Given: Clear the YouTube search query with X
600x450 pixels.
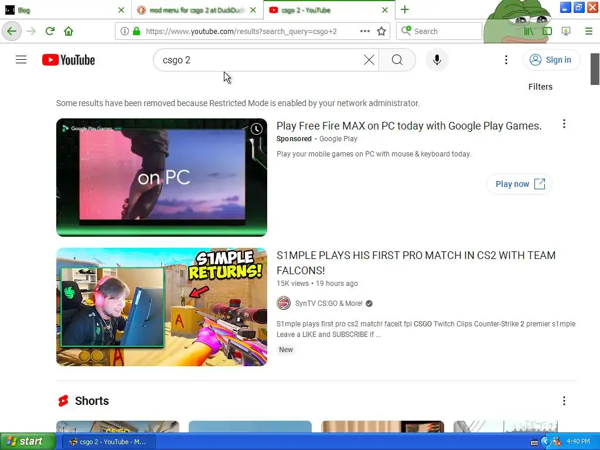Looking at the screenshot, I should (x=369, y=60).
